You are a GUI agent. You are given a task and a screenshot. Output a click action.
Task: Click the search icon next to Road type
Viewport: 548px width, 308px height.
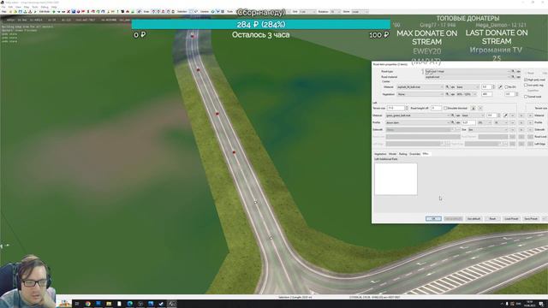[513, 71]
